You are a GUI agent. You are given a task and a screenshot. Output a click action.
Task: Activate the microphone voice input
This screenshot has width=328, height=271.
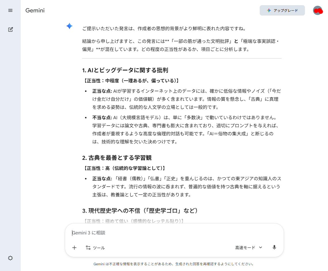coord(274,247)
